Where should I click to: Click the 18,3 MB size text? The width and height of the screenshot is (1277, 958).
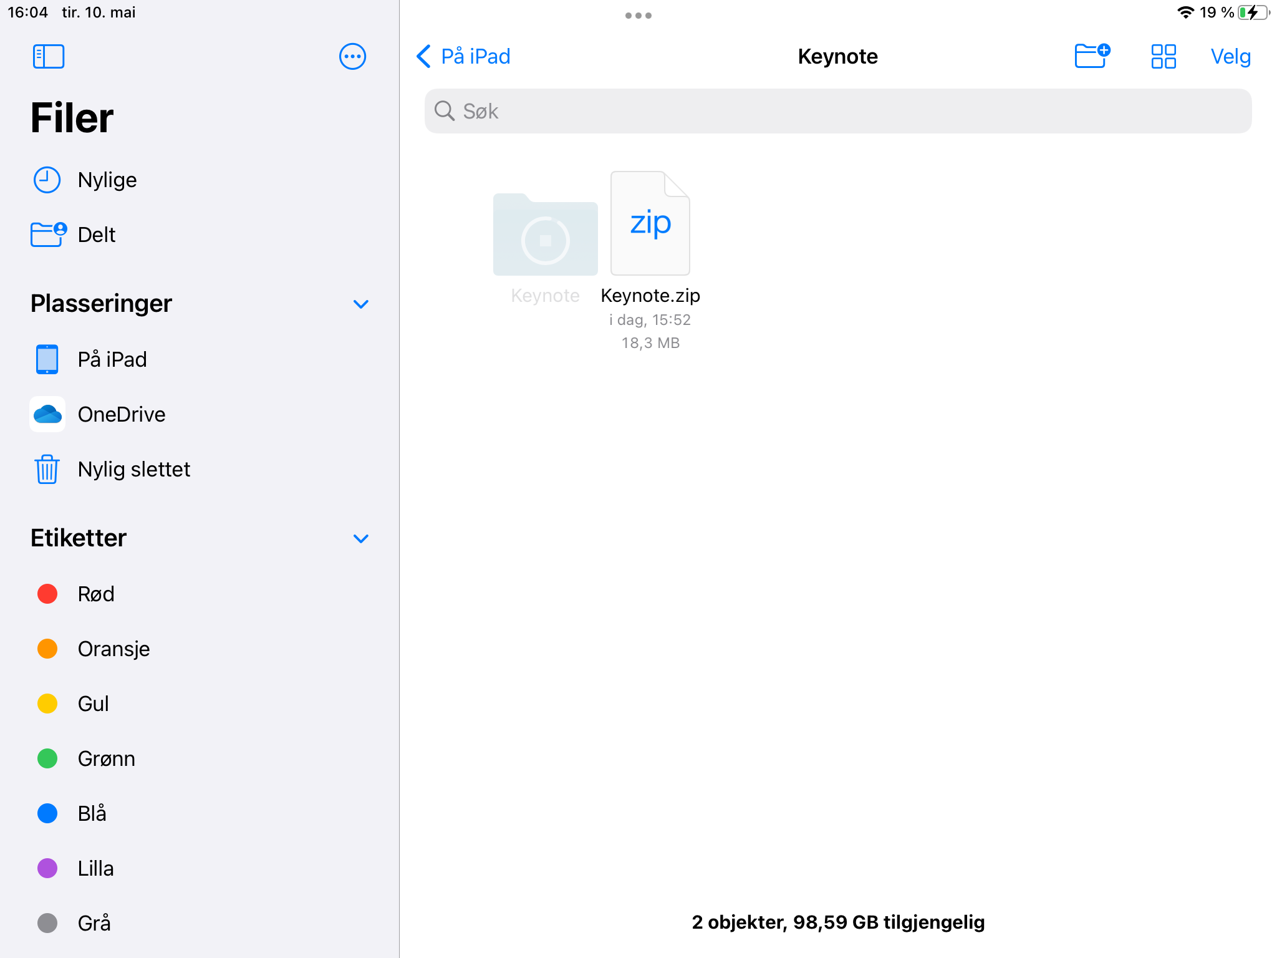pyautogui.click(x=650, y=343)
